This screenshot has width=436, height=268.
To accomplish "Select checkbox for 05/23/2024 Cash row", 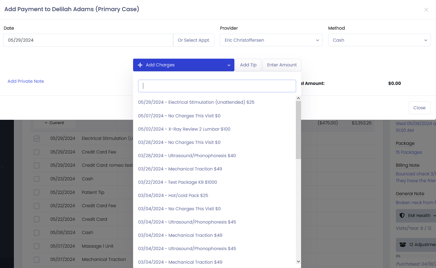I will point(36,179).
